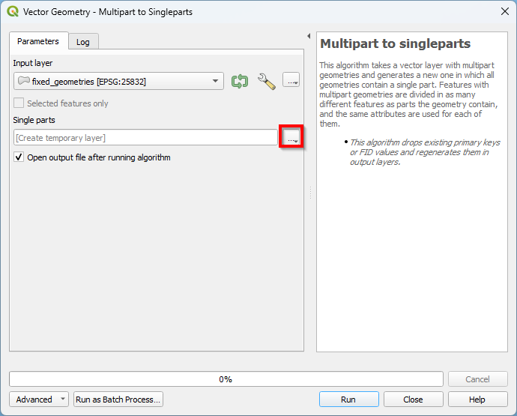Click the QGIS logo in title bar
Screen dimensions: 517x416
pos(13,11)
